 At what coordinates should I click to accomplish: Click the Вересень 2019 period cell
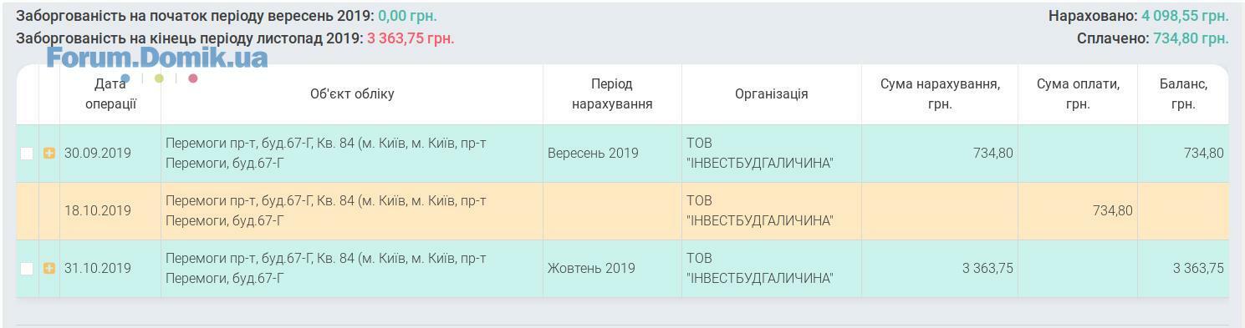point(593,154)
